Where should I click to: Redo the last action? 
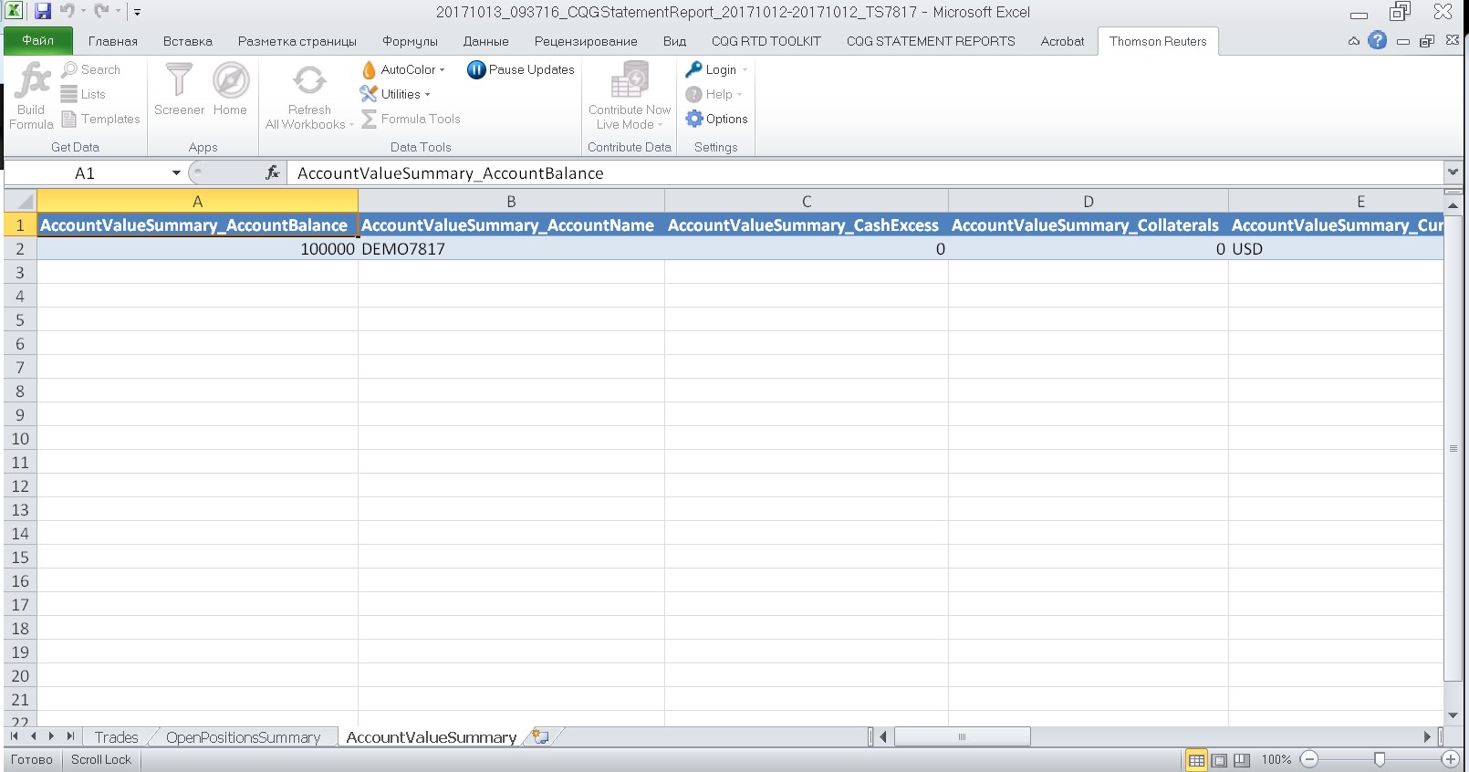102,12
